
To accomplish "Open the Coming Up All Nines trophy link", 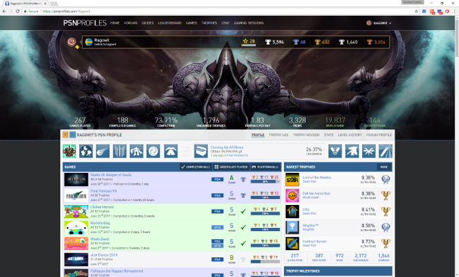I will tap(227, 147).
